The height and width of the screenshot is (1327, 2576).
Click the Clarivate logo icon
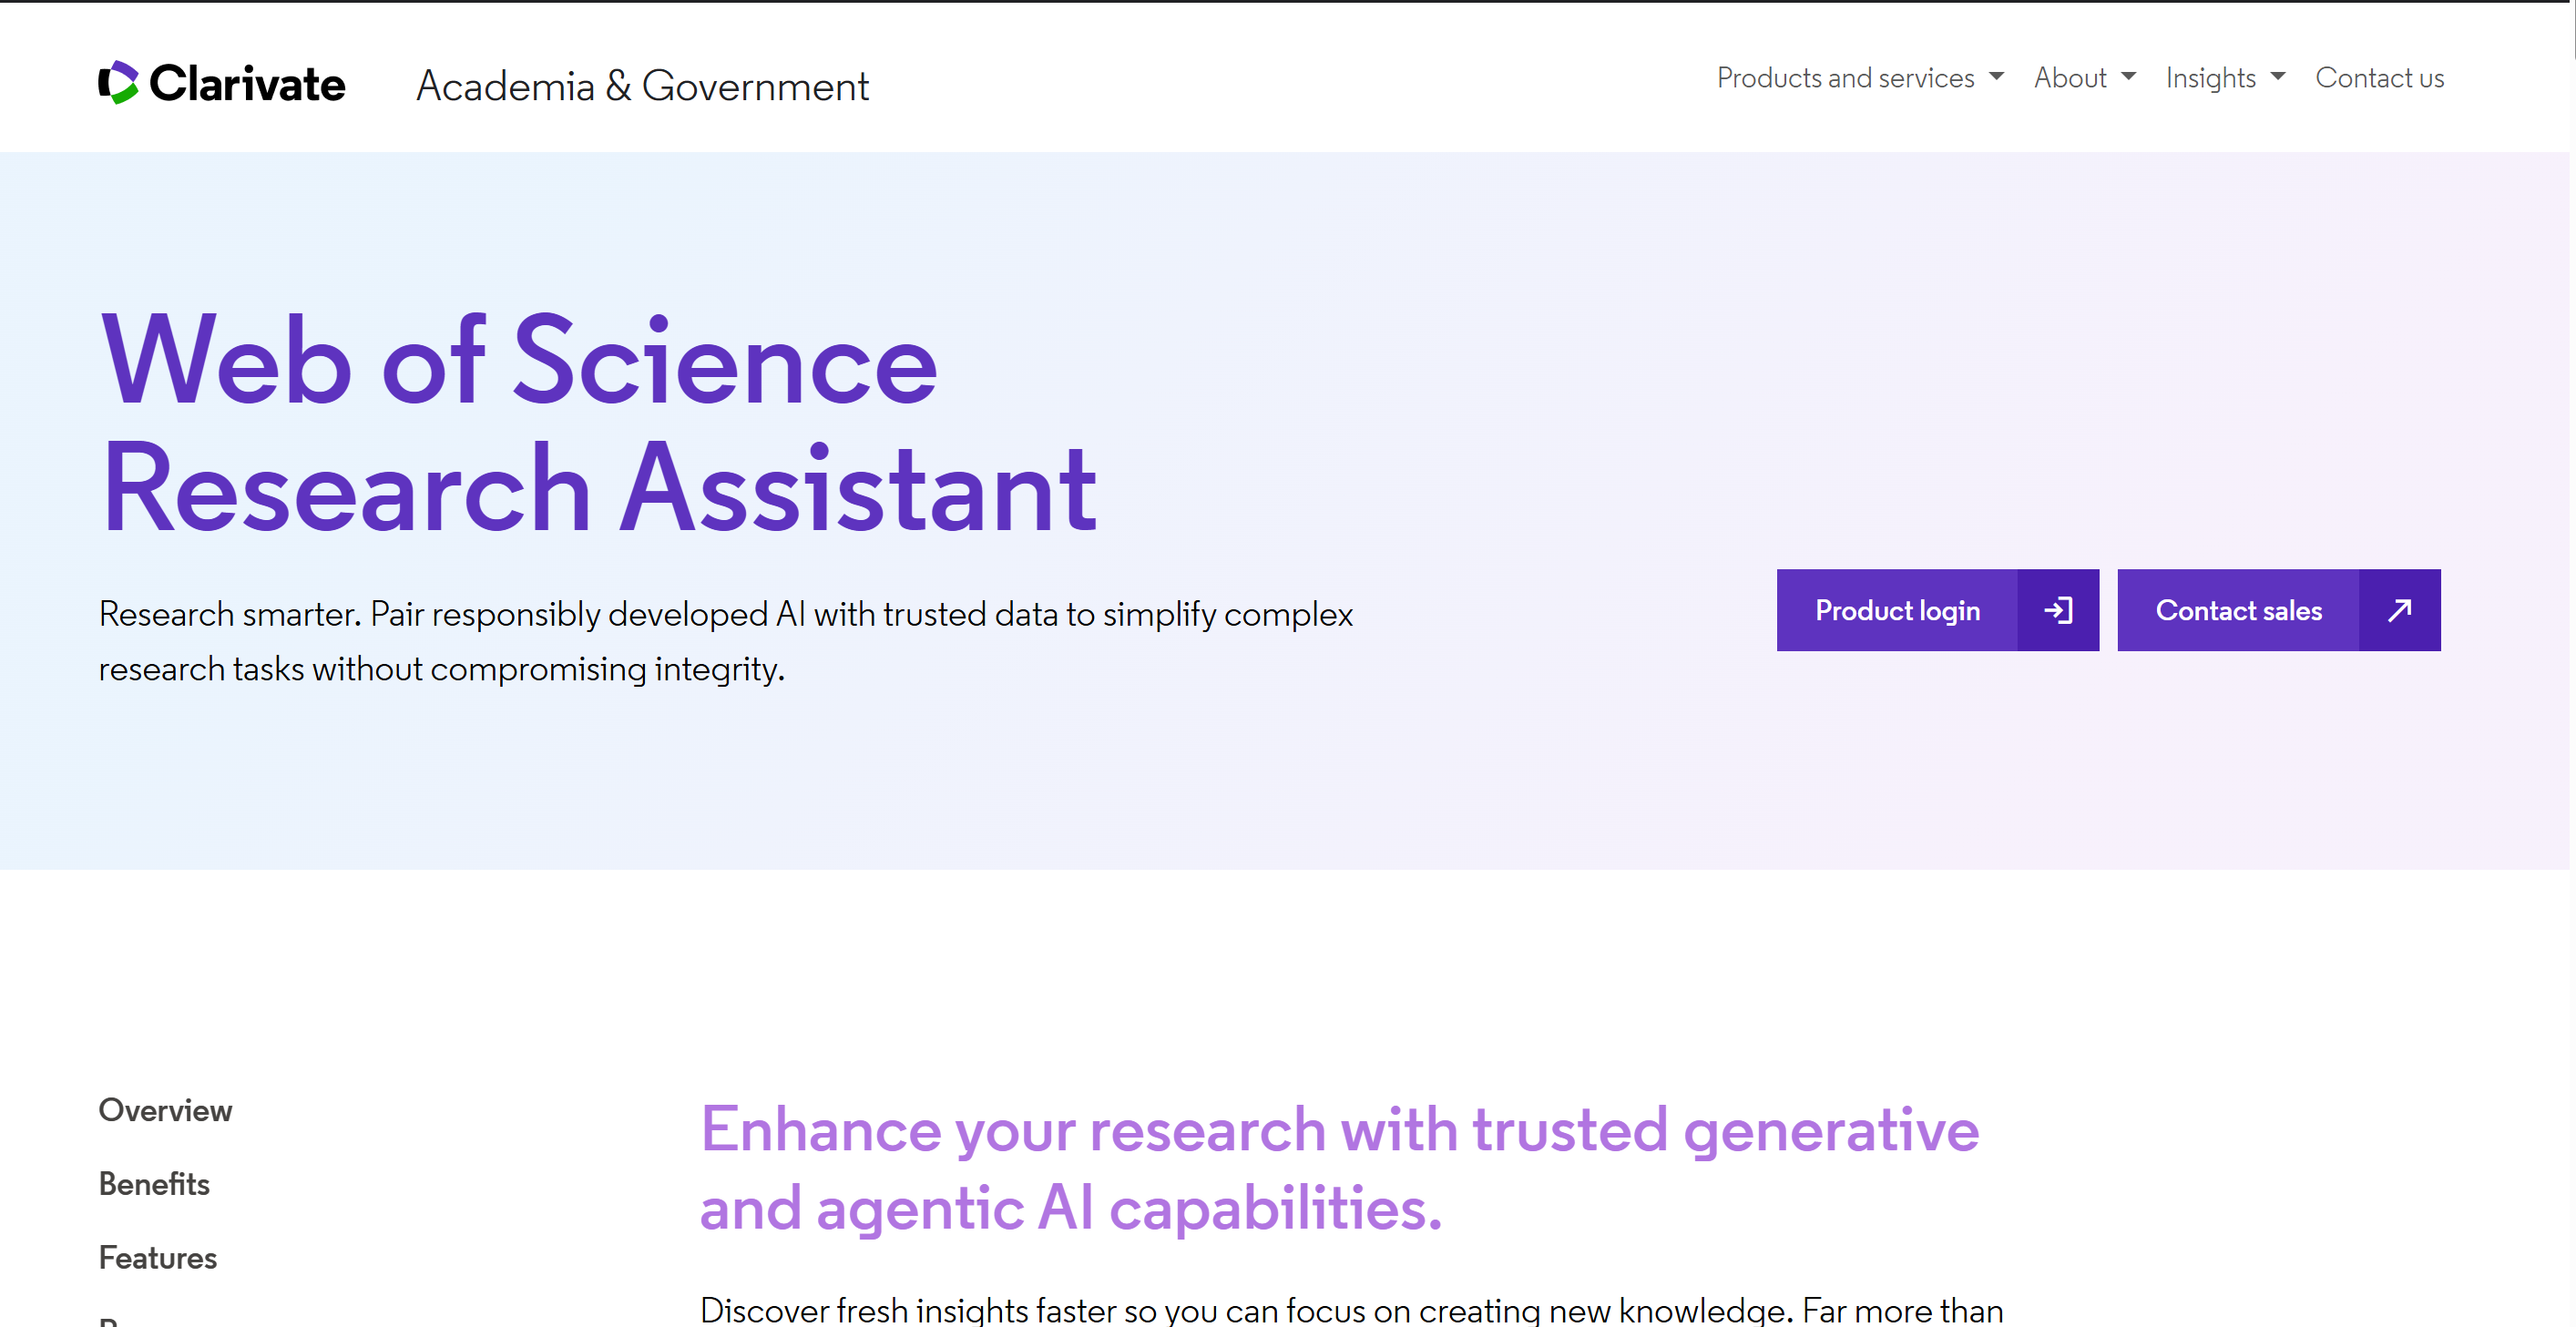click(x=118, y=82)
